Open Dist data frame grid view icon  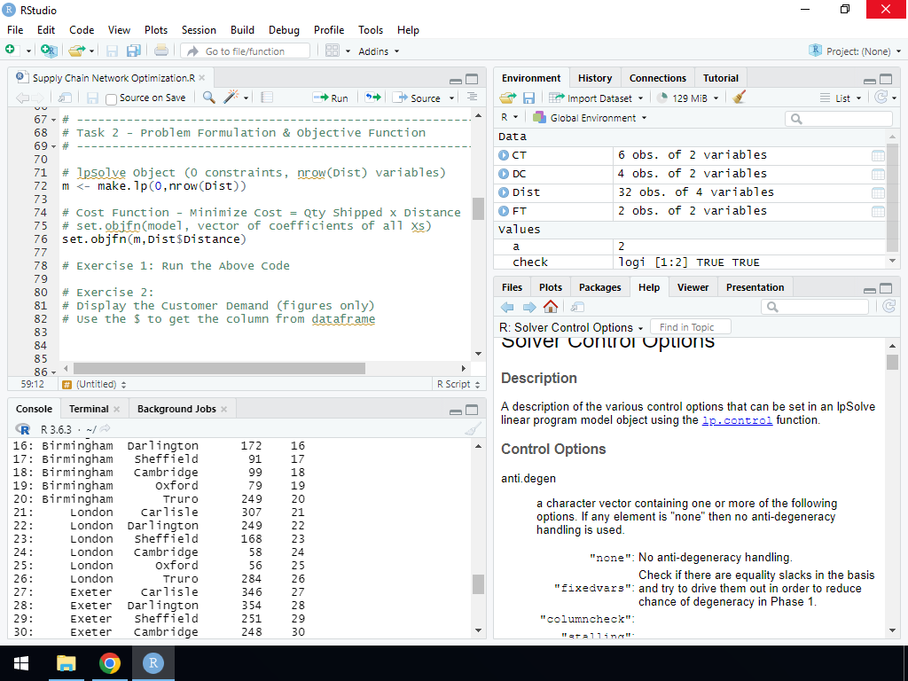[x=878, y=192]
